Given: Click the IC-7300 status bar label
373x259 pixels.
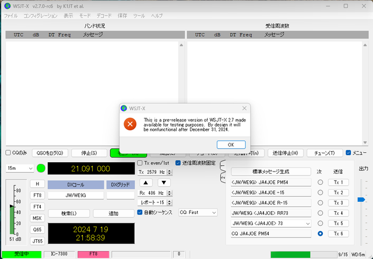Looking at the screenshot, I should pos(59,254).
